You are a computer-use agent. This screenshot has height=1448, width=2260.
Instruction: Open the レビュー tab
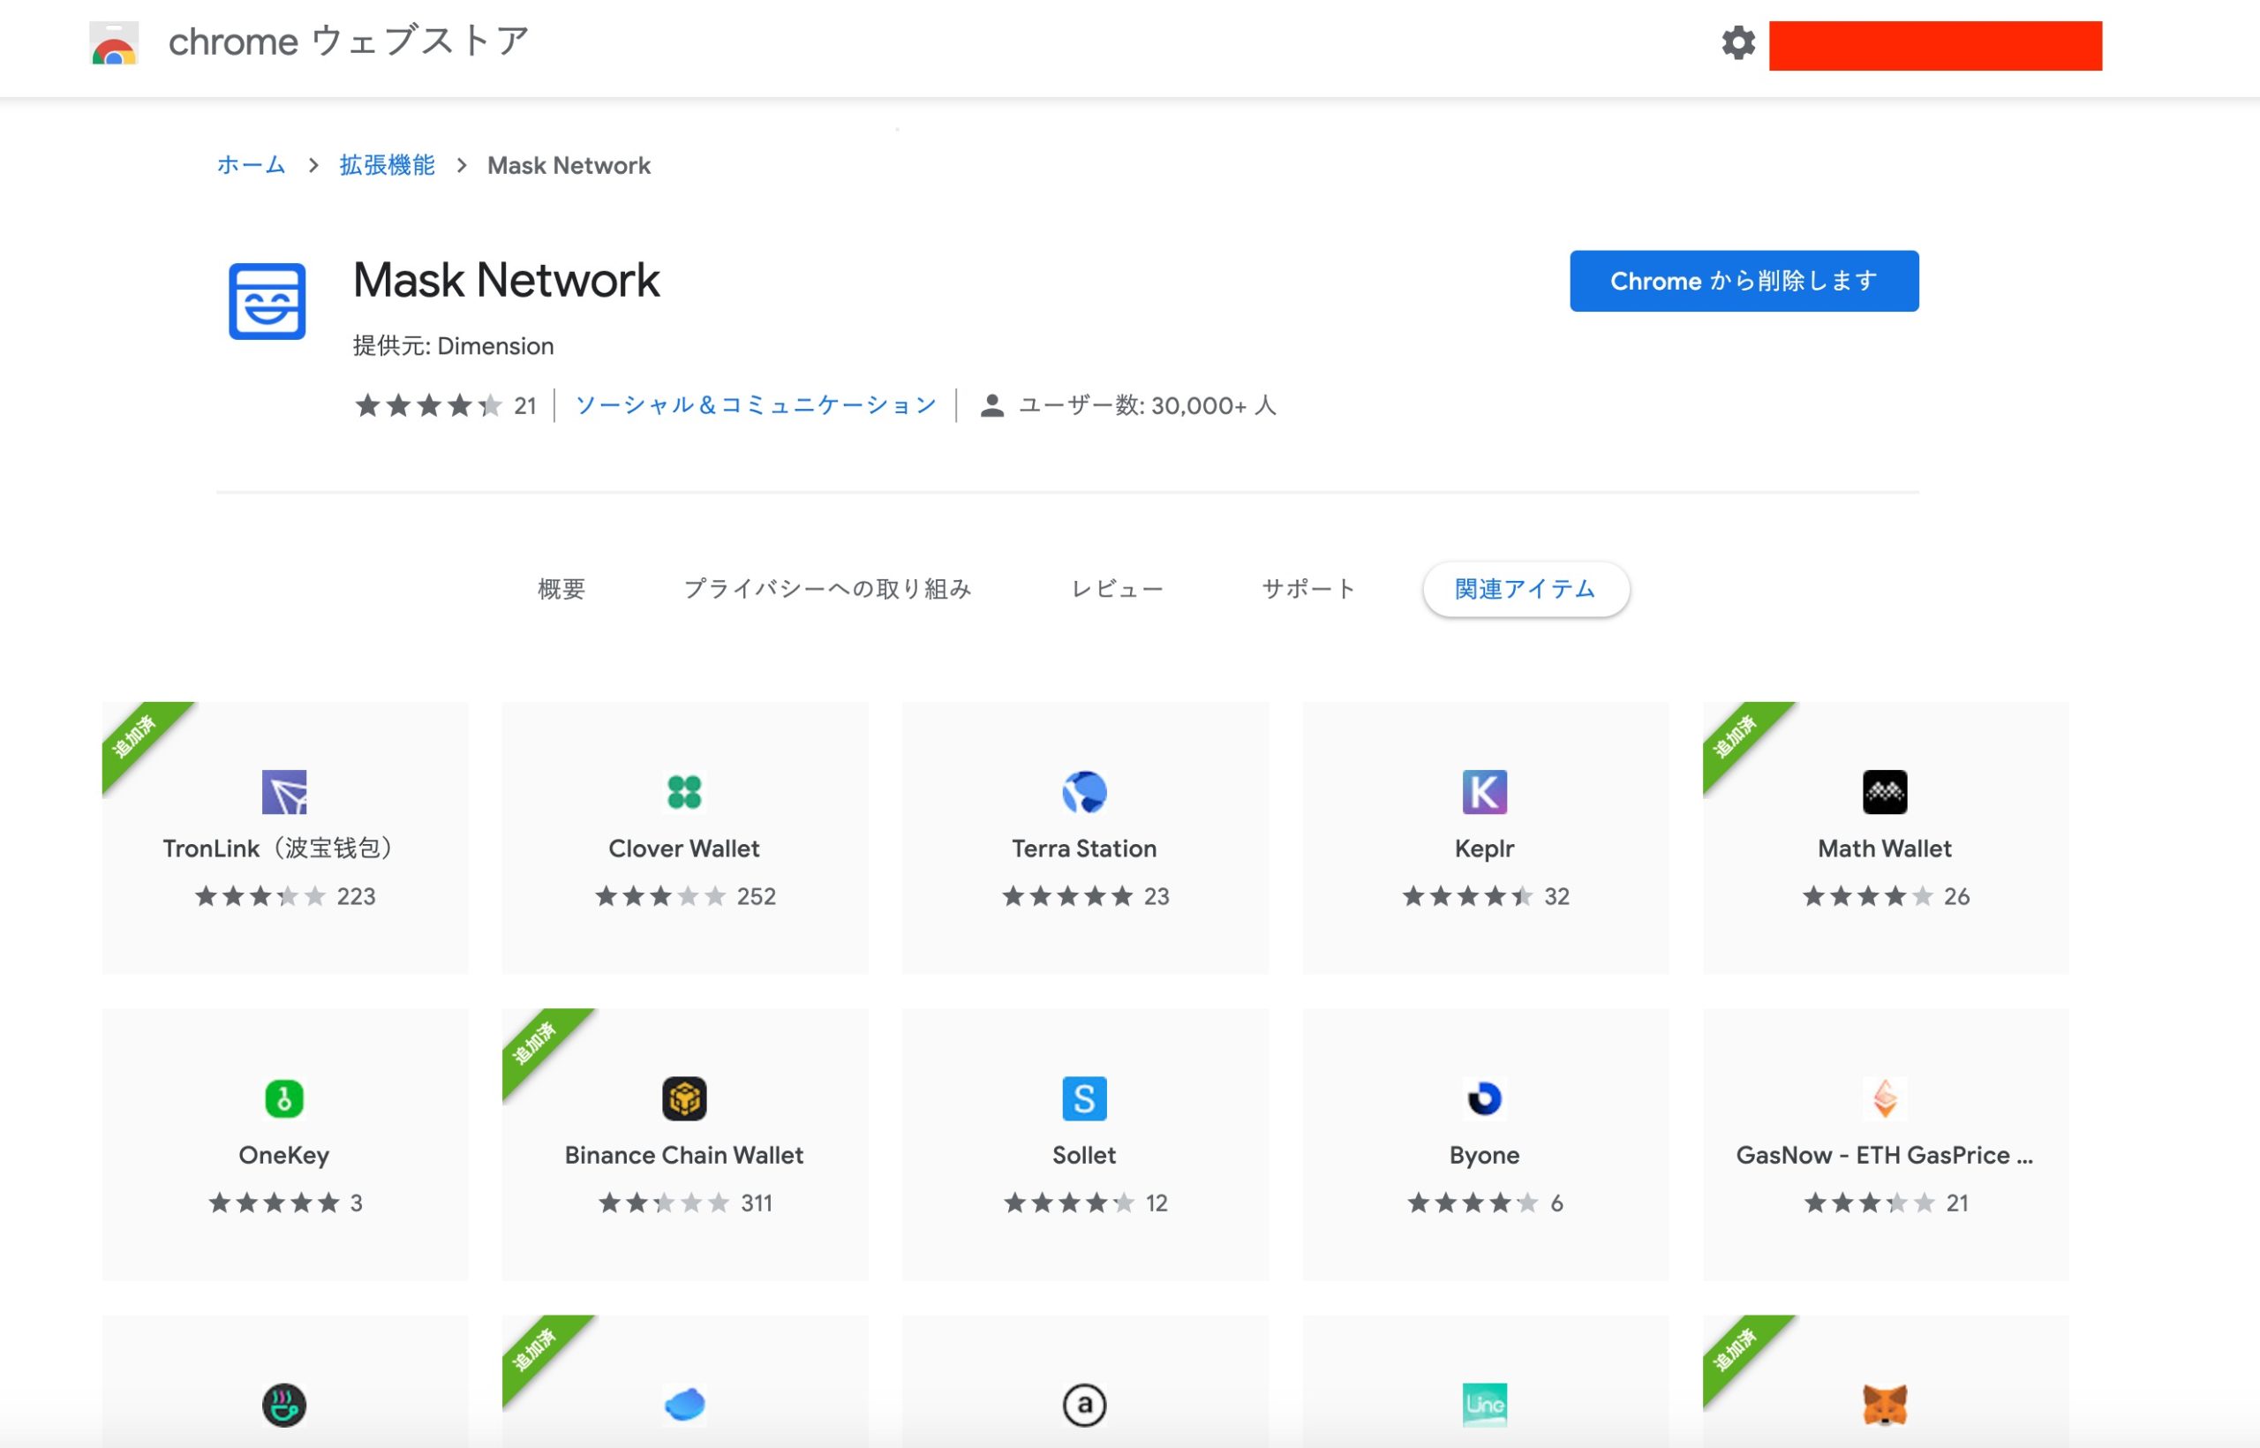(1117, 590)
